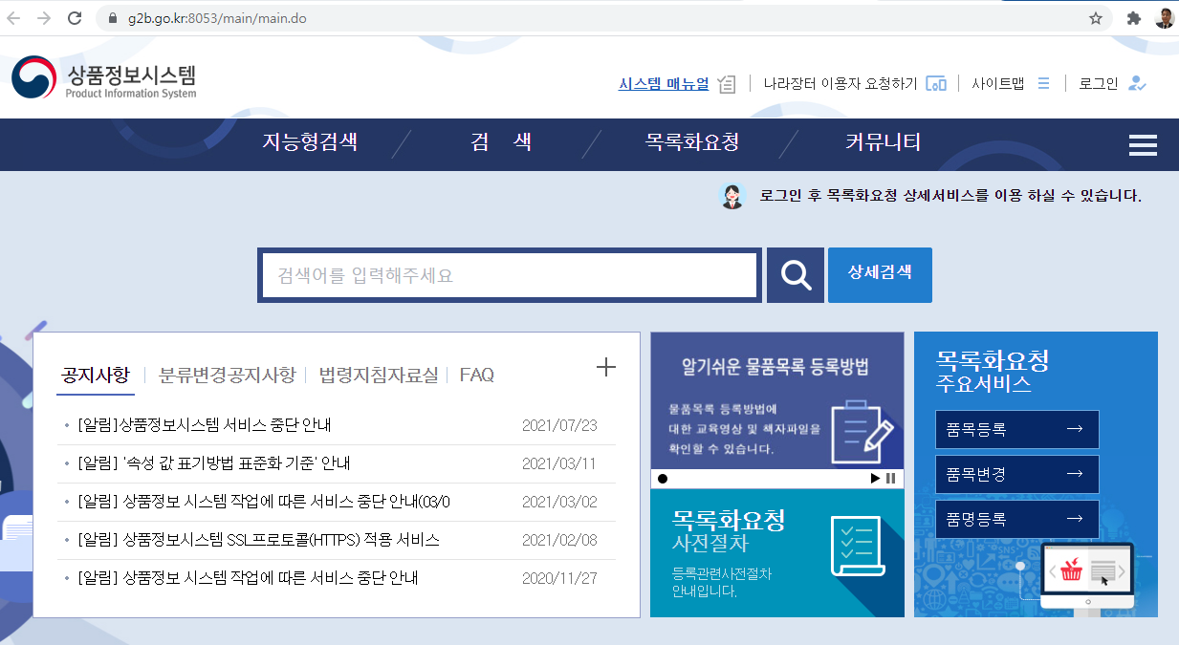This screenshot has height=645, width=1179.
Task: Switch to the 분류변경공지사항 tab
Action: [x=227, y=375]
